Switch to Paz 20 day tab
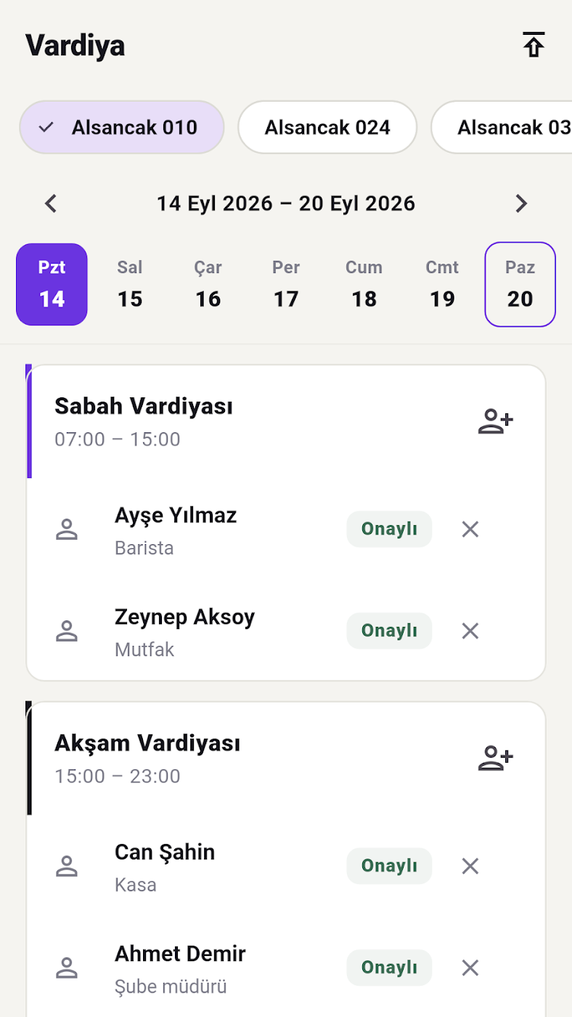Image resolution: width=572 pixels, height=1017 pixels. click(520, 284)
